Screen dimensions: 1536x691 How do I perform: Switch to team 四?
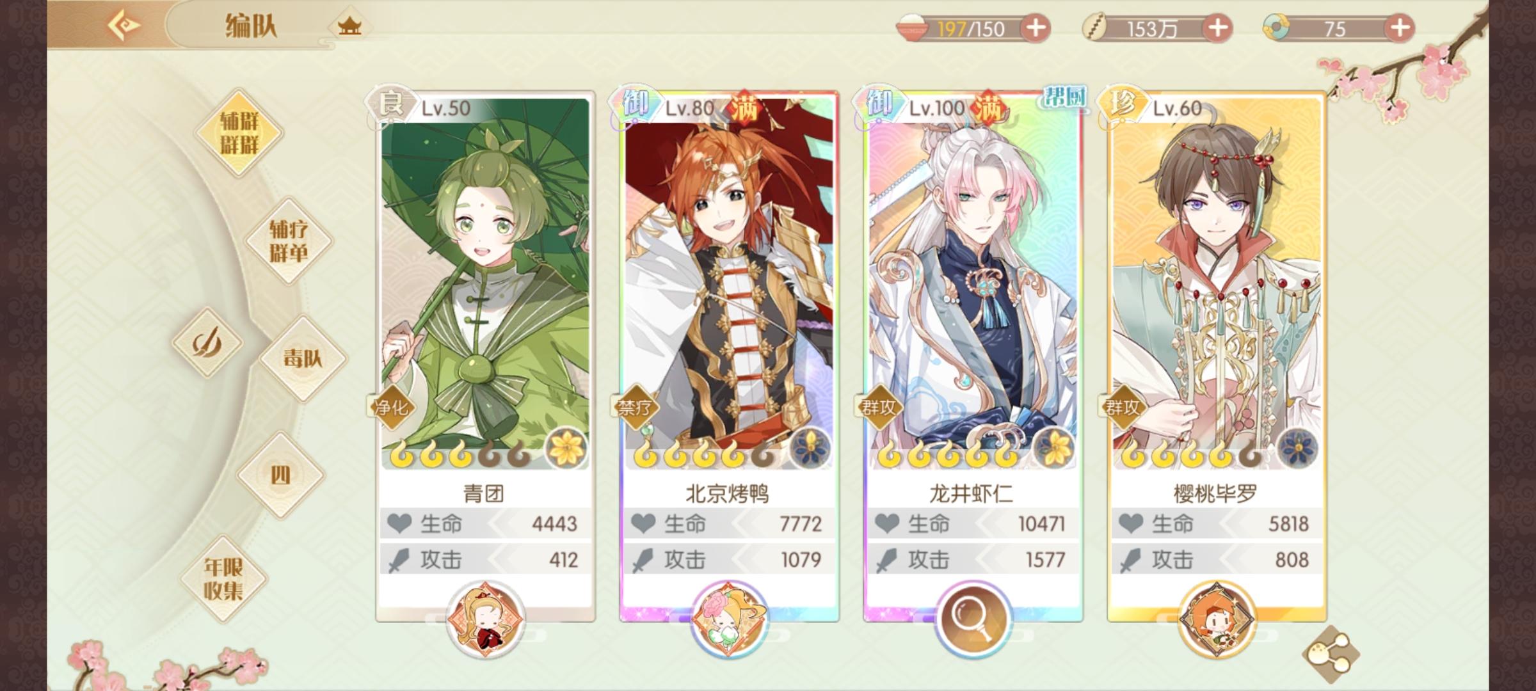pos(280,475)
